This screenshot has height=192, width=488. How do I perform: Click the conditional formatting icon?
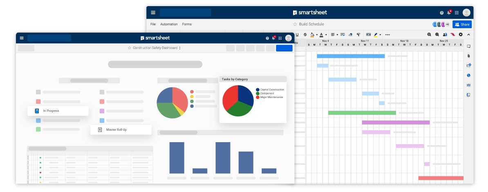coord(369,35)
